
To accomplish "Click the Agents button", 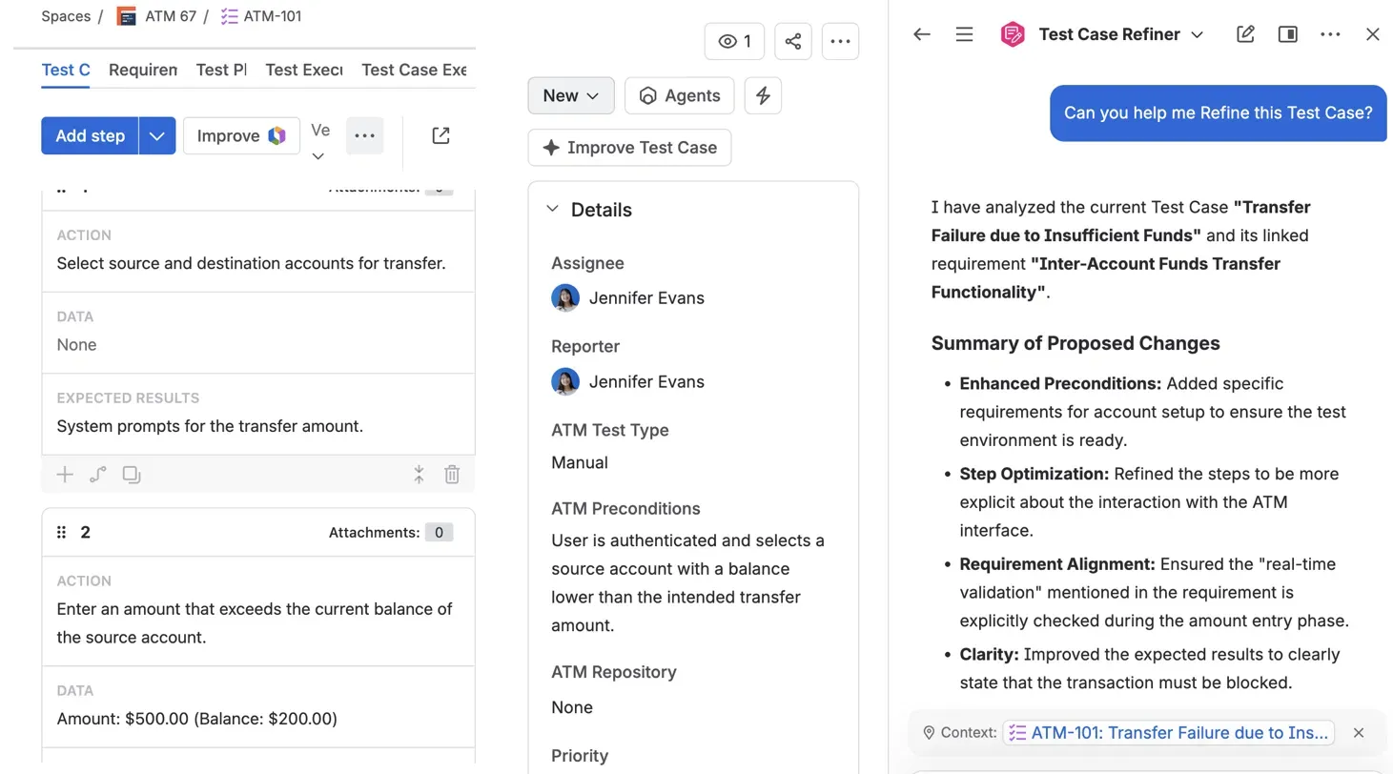I will pos(679,95).
